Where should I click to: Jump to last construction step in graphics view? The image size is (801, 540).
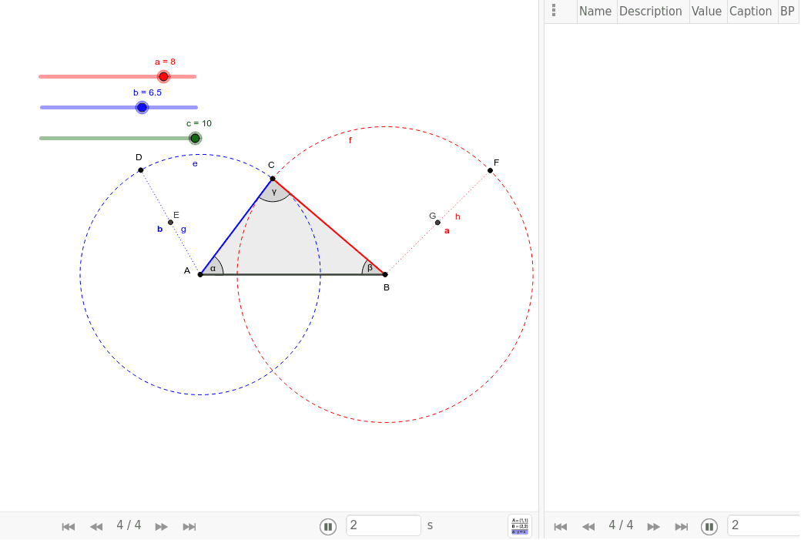(189, 527)
